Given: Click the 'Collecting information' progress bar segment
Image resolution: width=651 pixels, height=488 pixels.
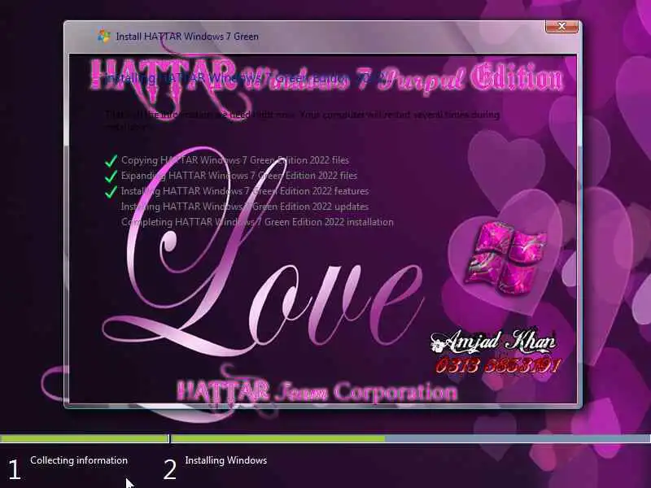Looking at the screenshot, I should point(85,438).
